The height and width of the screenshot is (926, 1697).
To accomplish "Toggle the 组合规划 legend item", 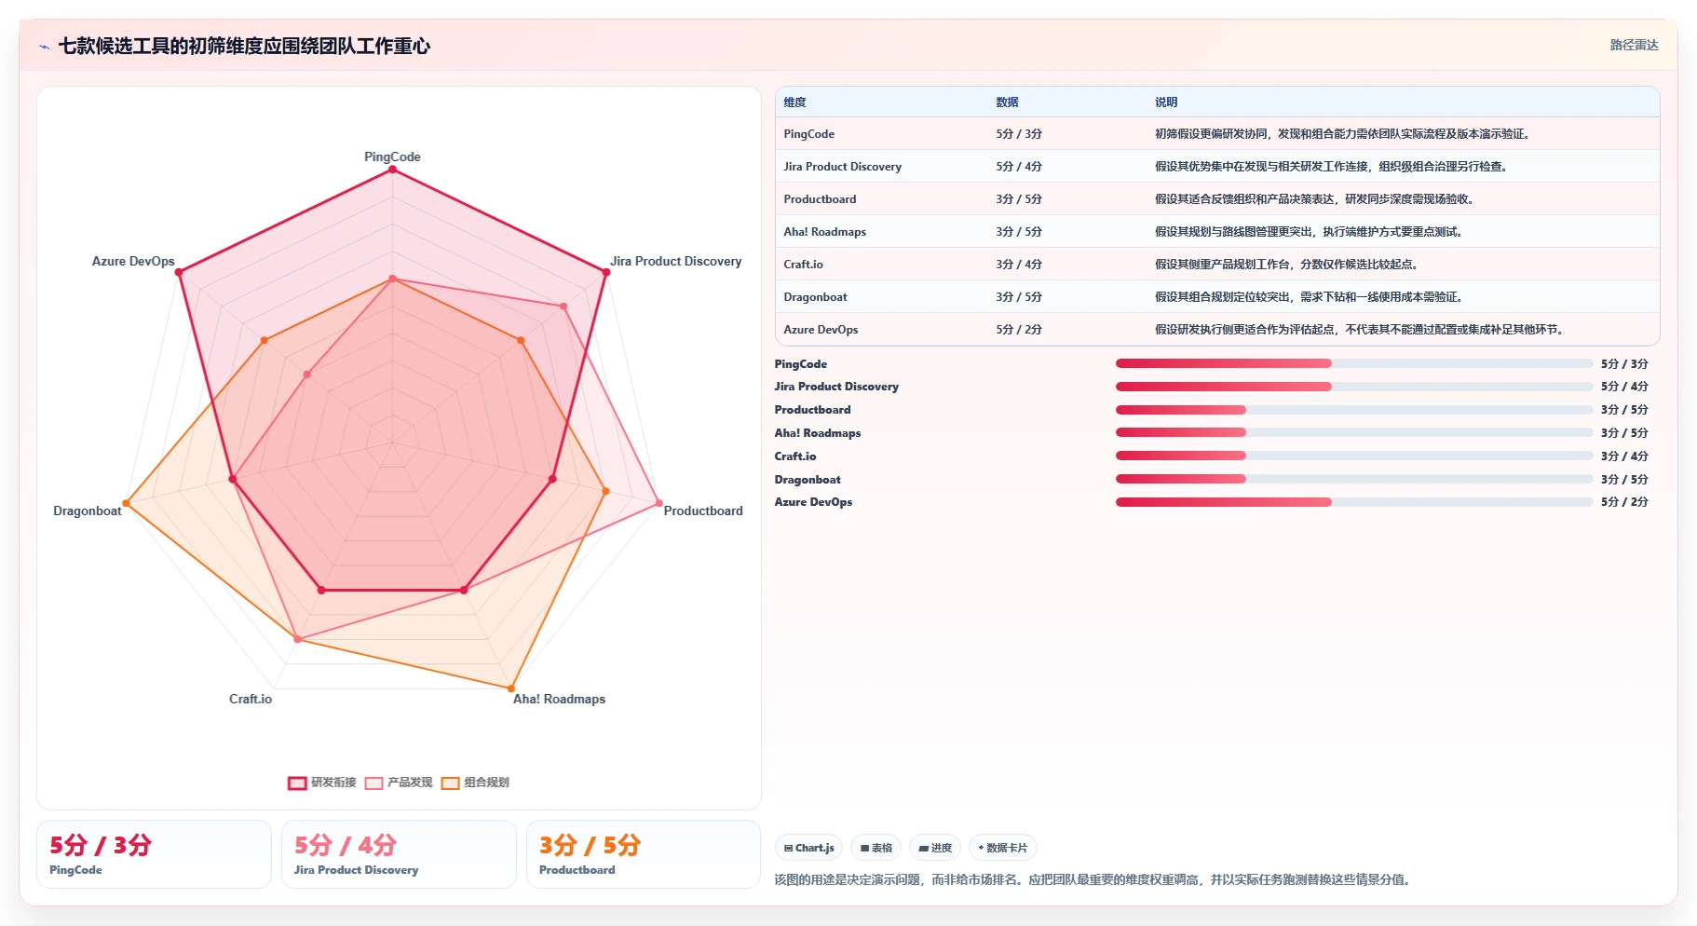I will click(x=475, y=783).
